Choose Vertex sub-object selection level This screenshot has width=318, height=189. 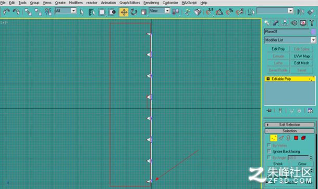(x=274, y=138)
